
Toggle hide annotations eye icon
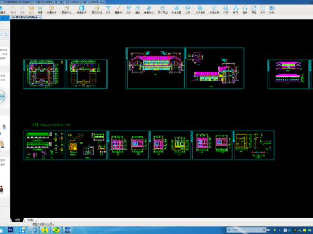tap(149, 10)
